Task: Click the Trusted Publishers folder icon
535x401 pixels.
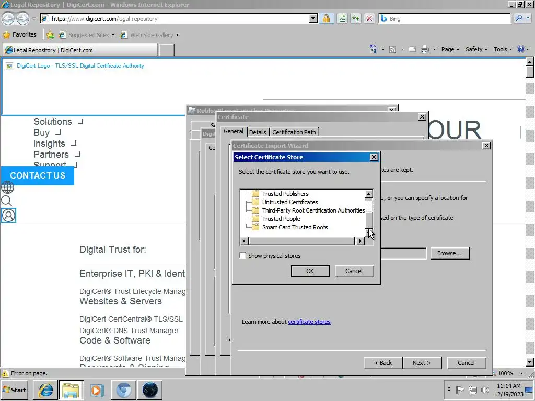Action: 255,194
